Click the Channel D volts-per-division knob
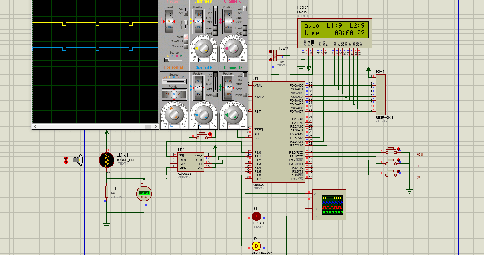 (x=233, y=115)
